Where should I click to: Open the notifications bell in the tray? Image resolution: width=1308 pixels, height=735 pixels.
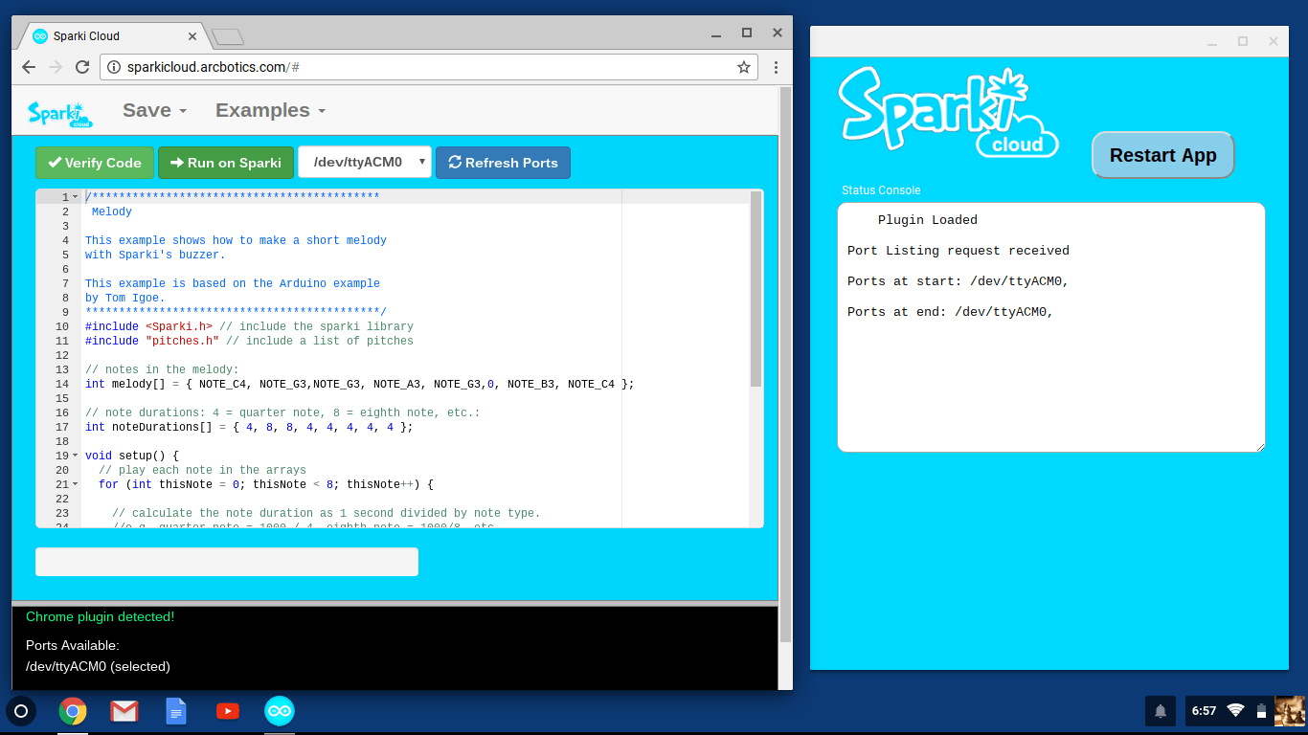coord(1161,711)
